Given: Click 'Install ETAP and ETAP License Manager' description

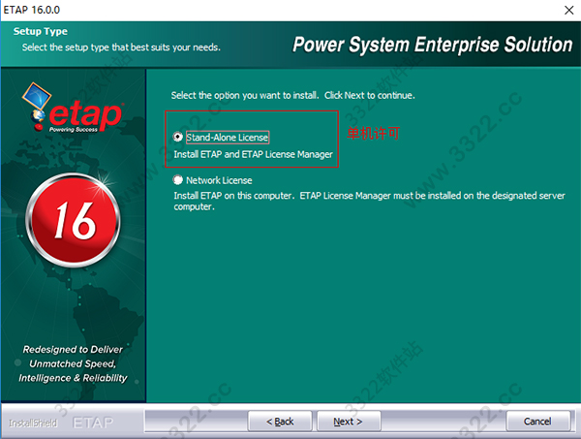Looking at the screenshot, I should click(x=253, y=154).
